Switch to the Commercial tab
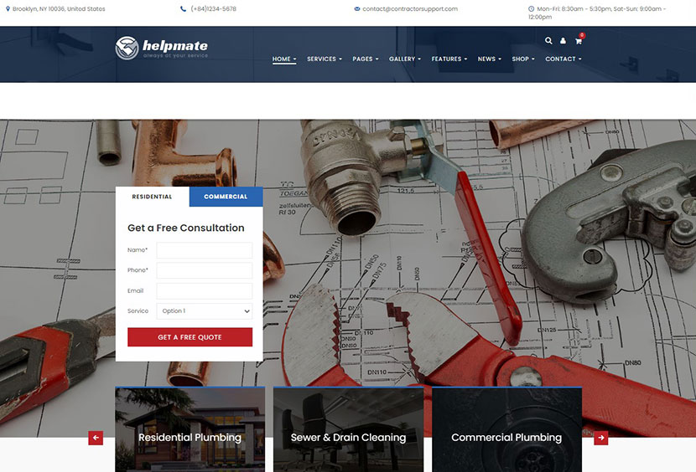 (226, 197)
